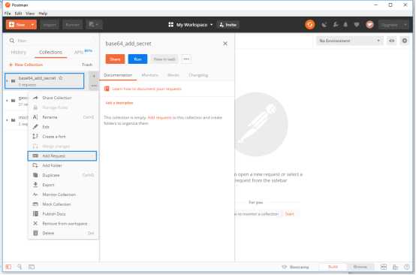Select the Collections tab
The height and width of the screenshot is (275, 416).
(50, 52)
